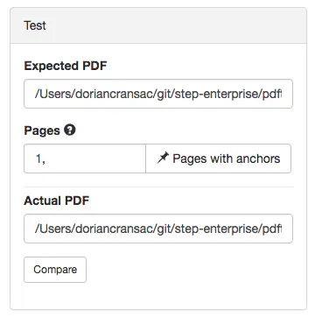Select the Pages with anchors button
The width and height of the screenshot is (315, 317).
218,158
